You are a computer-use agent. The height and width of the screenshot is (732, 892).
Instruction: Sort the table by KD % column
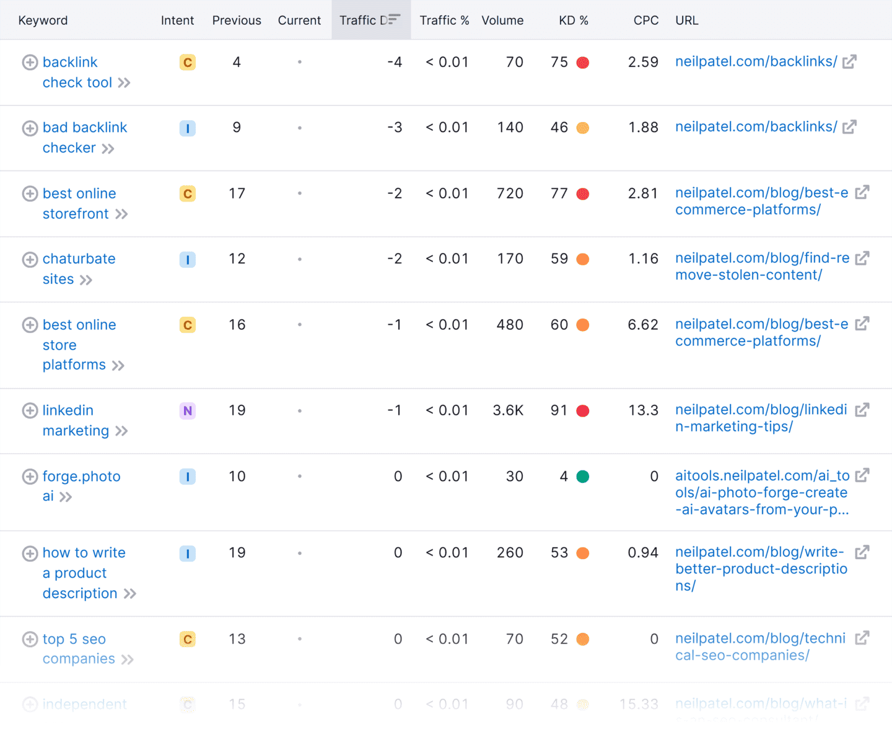(574, 20)
